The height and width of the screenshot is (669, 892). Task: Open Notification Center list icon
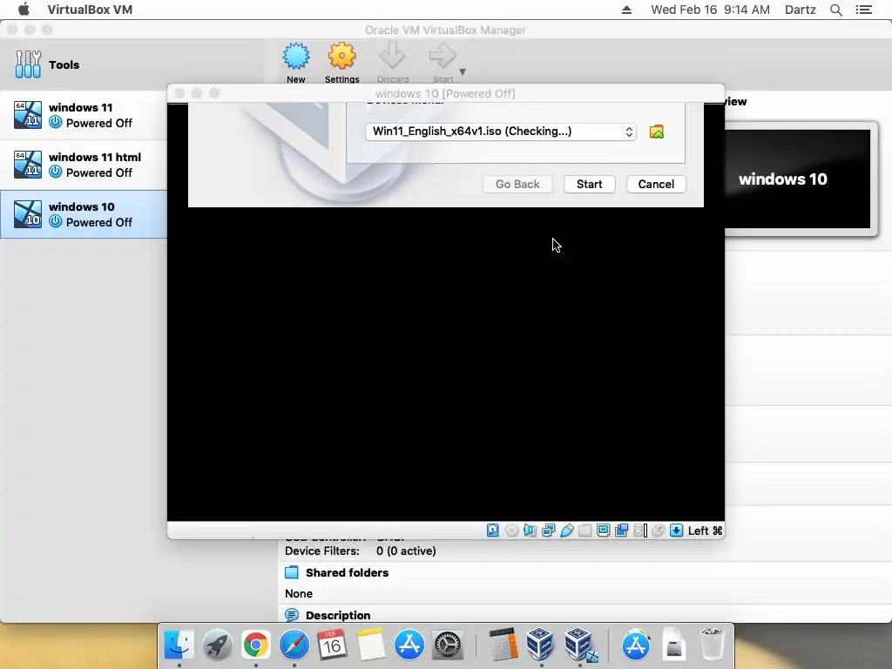click(x=864, y=10)
